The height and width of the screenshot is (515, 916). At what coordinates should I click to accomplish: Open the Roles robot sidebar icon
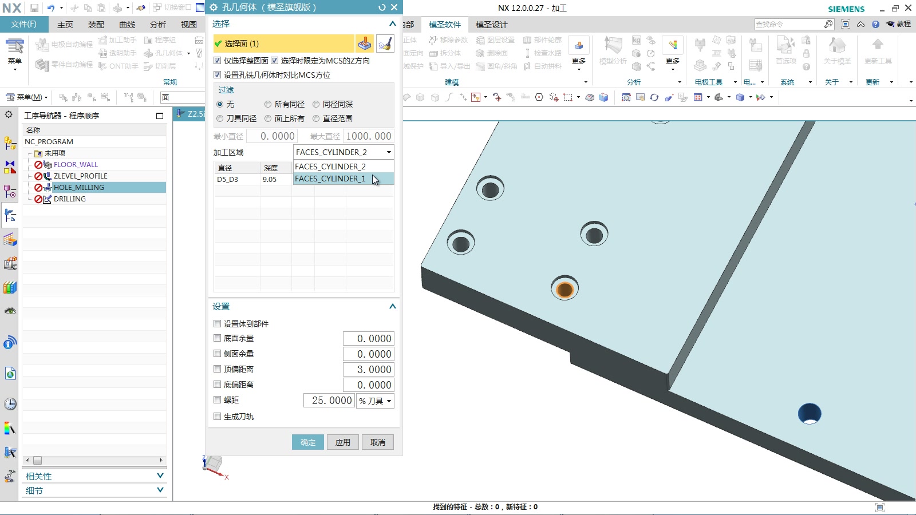tap(10, 476)
